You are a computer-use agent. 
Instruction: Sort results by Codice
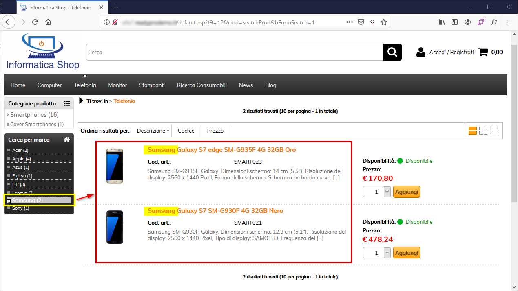tap(186, 131)
